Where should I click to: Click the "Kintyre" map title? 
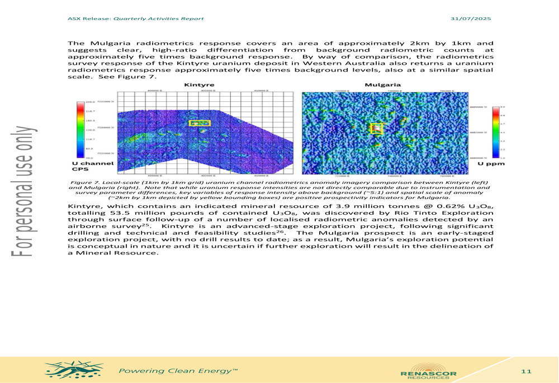[199, 85]
